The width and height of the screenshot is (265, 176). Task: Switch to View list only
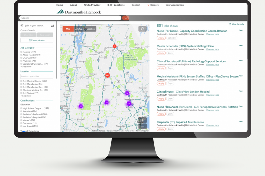pos(236,24)
